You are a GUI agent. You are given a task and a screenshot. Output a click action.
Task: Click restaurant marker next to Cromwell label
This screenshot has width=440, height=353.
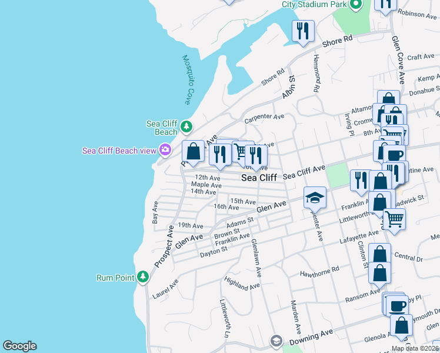[x=392, y=120]
